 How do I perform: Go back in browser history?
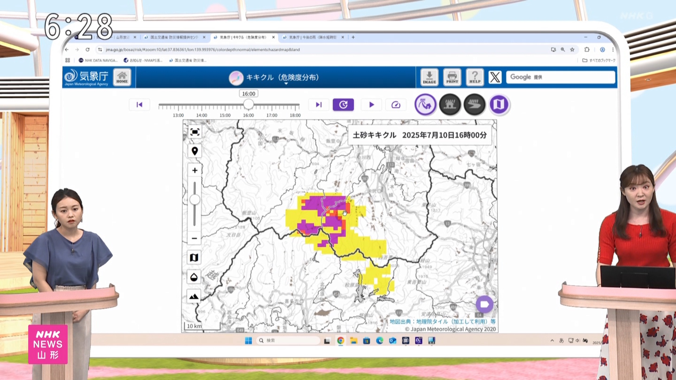pos(67,50)
